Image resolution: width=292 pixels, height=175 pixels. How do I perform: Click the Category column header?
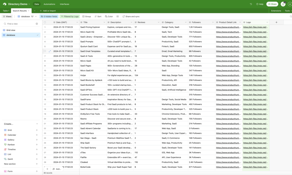click(x=174, y=22)
